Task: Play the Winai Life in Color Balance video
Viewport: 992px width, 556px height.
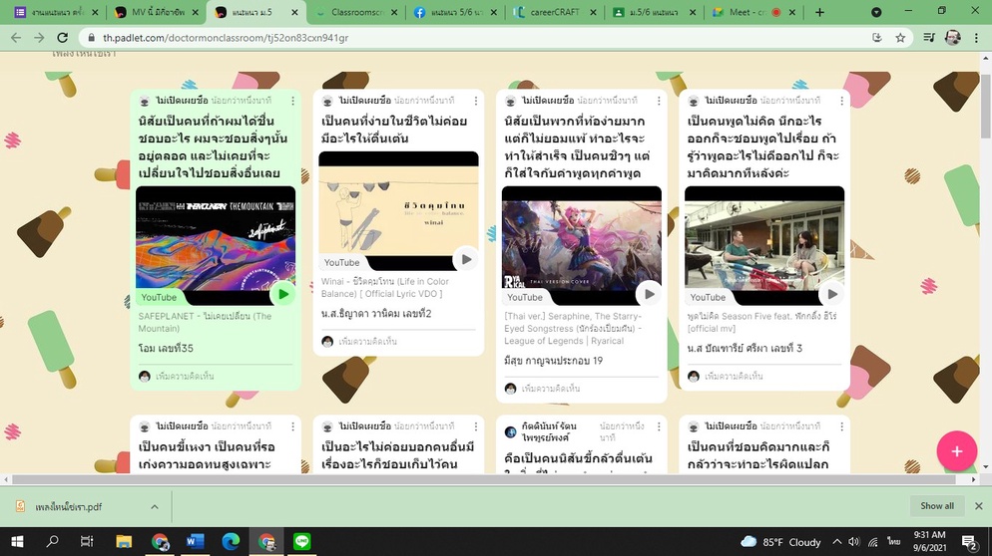Action: 466,259
